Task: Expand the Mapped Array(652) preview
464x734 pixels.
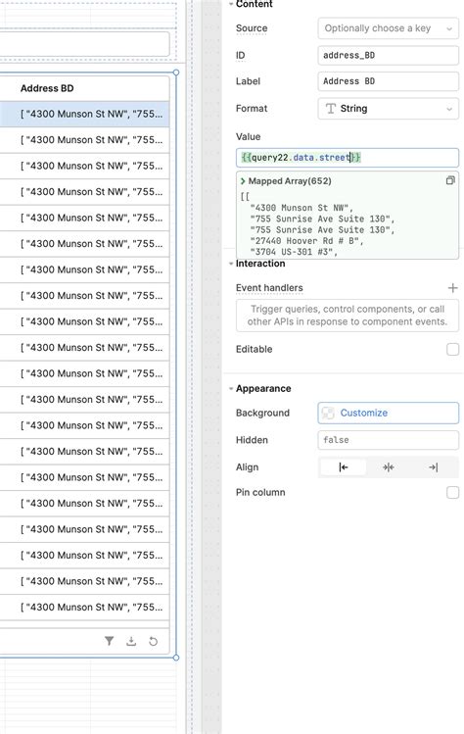Action: click(243, 181)
